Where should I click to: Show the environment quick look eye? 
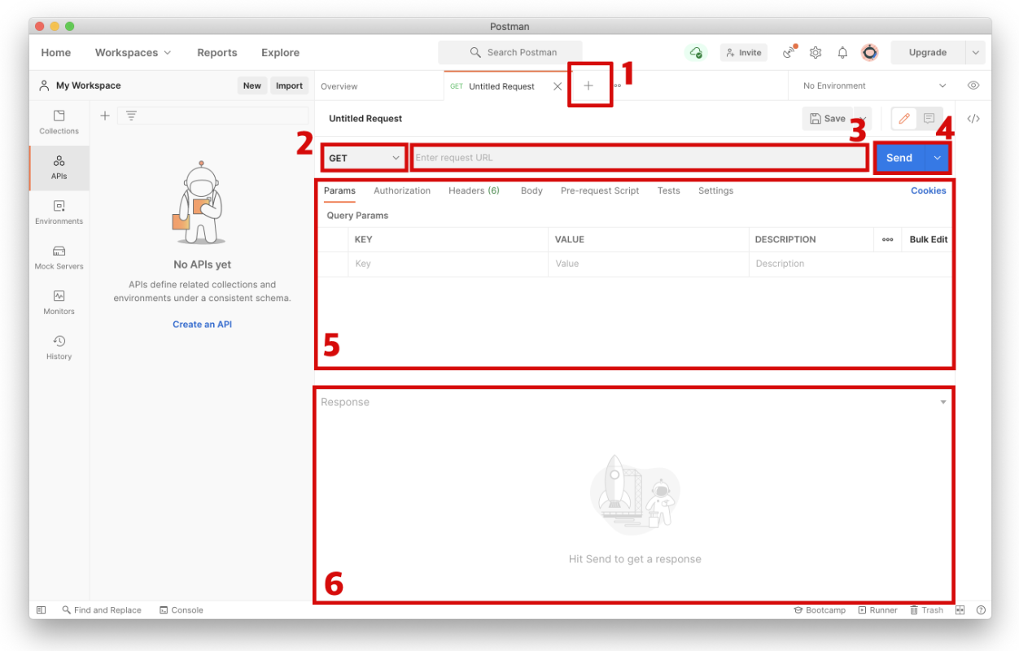[973, 85]
